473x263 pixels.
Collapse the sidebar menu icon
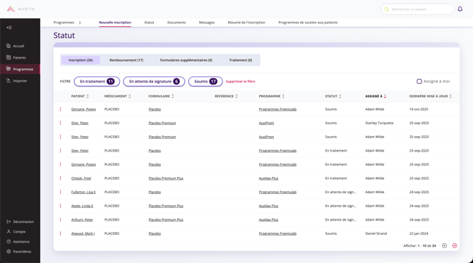(9, 27)
